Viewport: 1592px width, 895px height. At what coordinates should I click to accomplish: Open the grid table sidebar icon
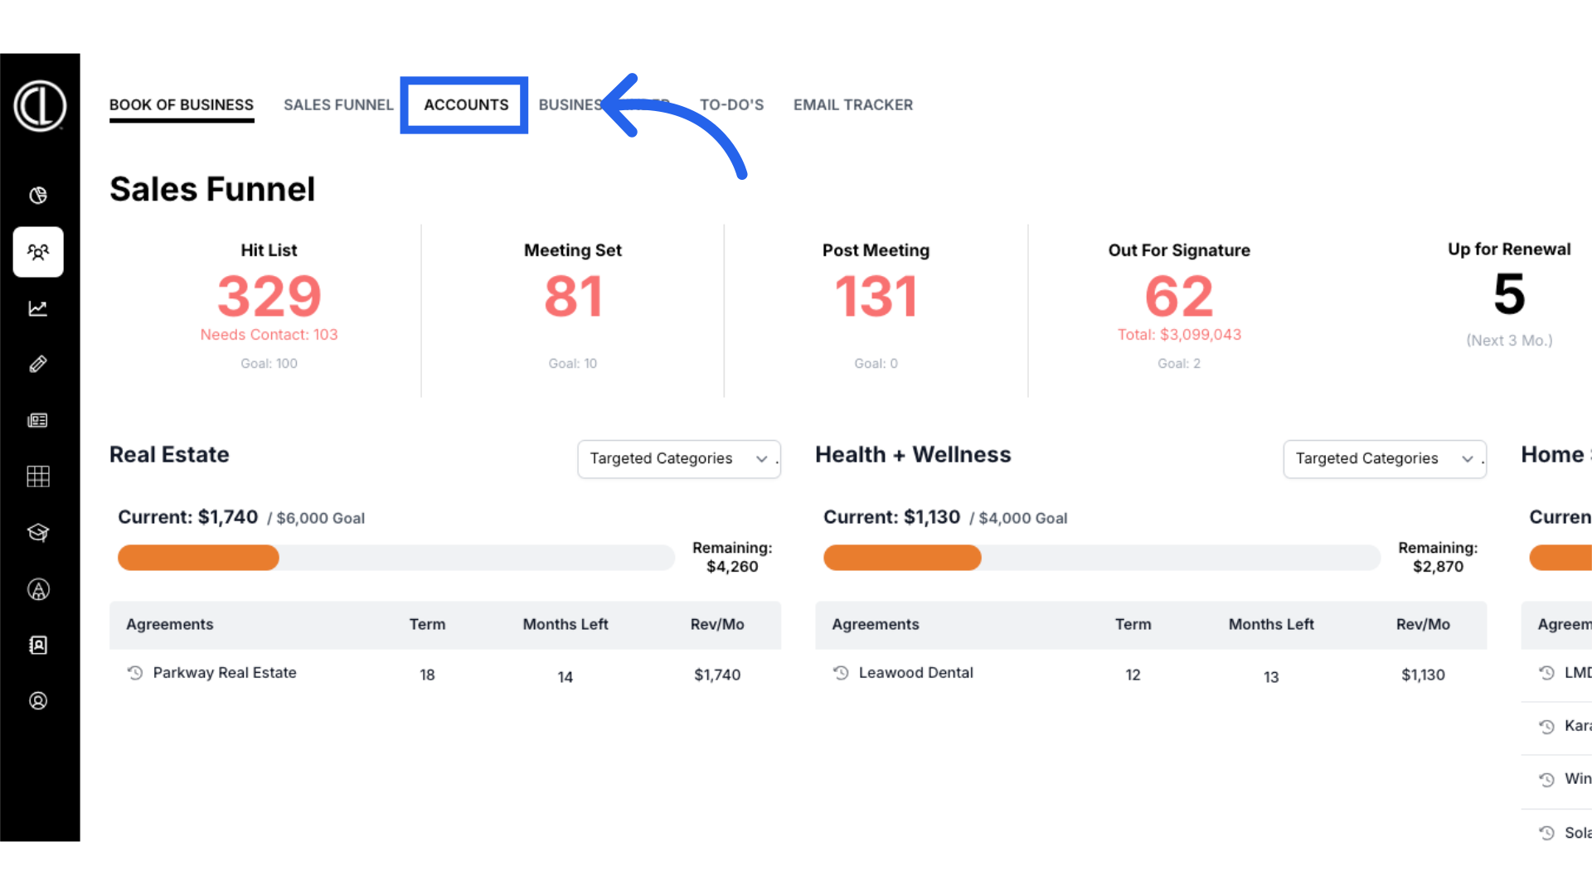pos(38,477)
